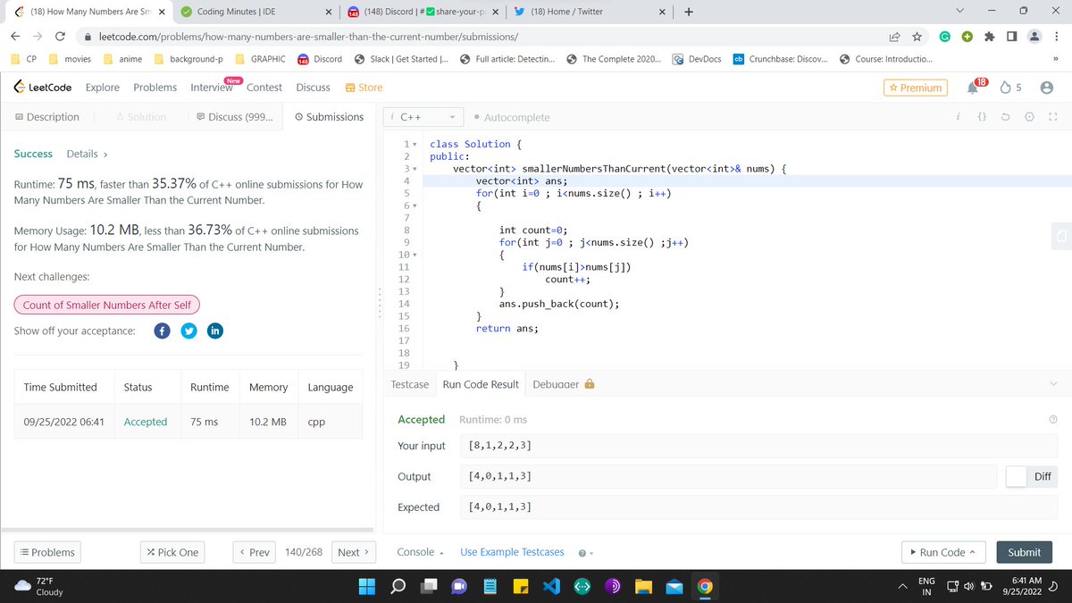The image size is (1072, 603).
Task: Bookmark this page with star icon
Action: 917,38
